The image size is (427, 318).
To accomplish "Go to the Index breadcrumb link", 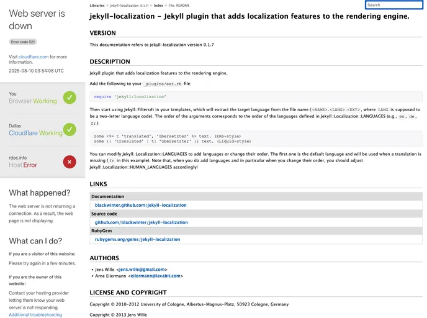I will tap(158, 6).
